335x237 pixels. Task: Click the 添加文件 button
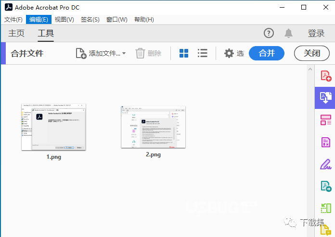click(98, 53)
